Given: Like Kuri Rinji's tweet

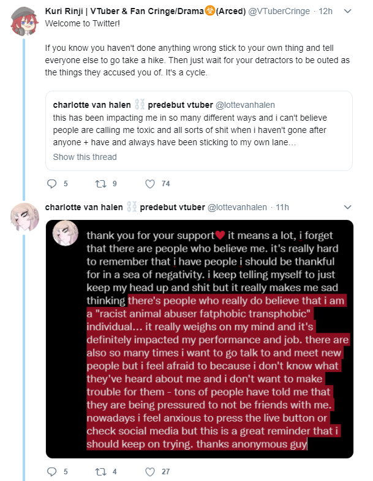Looking at the screenshot, I should tap(150, 184).
